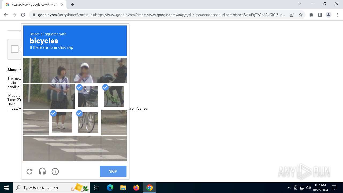Open Task View on the taskbar

[96, 188]
